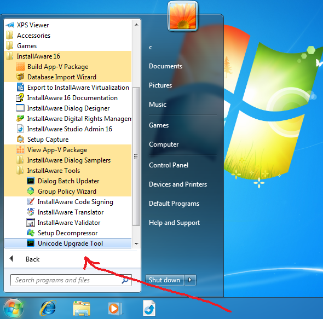The height and width of the screenshot is (319, 323).
Task: Click the scrollbar down arrow
Action: point(136,243)
